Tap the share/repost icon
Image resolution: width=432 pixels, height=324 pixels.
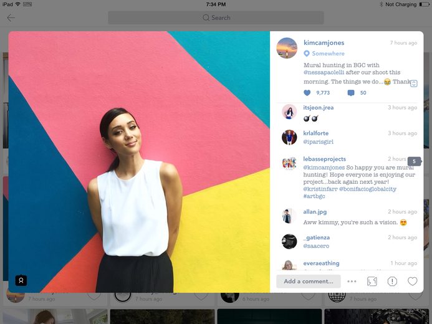372,282
